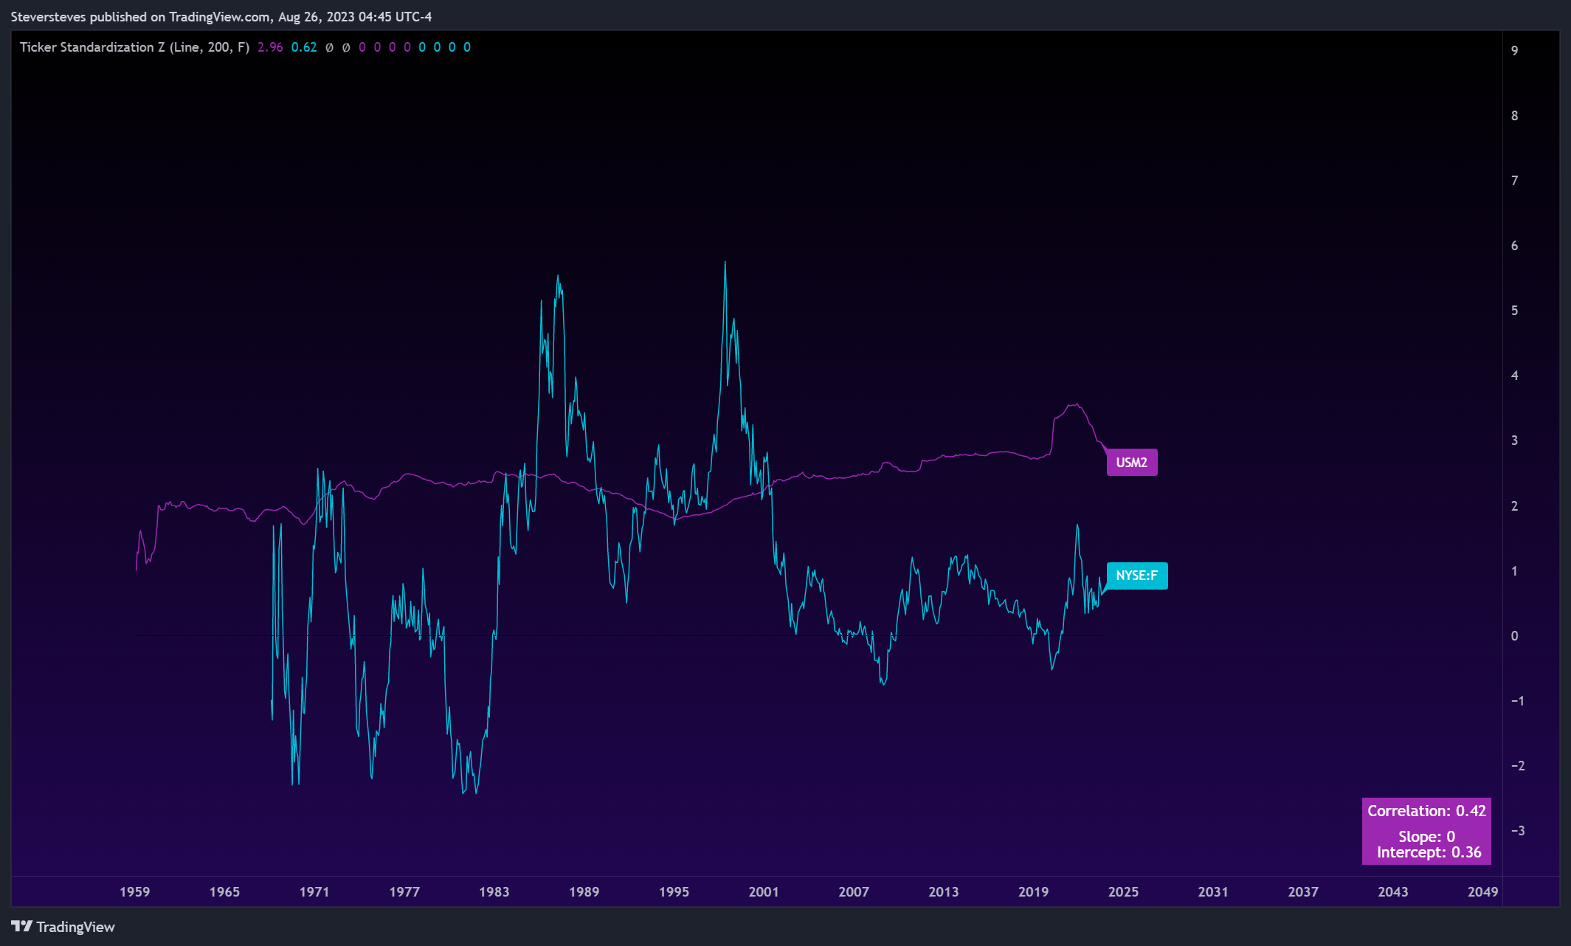This screenshot has height=946, width=1571.
Task: Click the 1959 label on time axis
Action: click(135, 891)
